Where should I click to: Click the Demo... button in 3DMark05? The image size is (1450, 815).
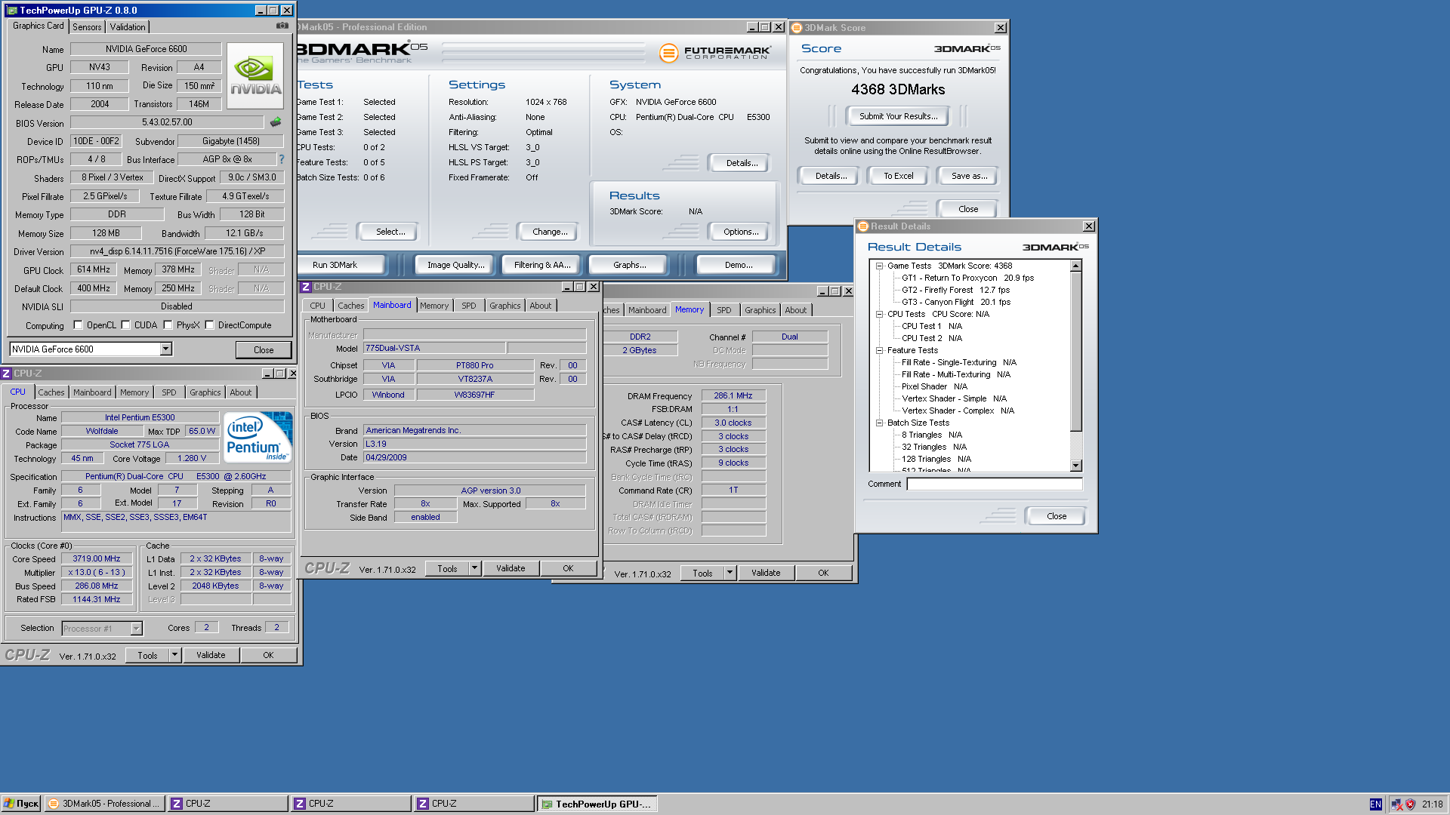point(738,265)
